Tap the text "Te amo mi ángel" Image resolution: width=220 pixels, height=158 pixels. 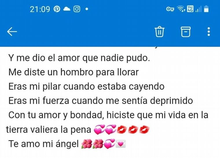point(43,144)
